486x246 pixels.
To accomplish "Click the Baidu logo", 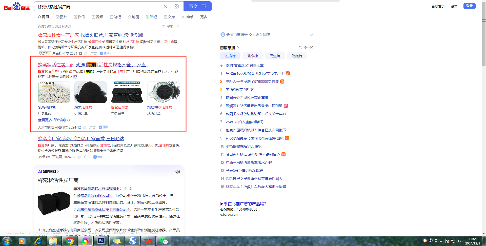I will pyautogui.click(x=17, y=6).
